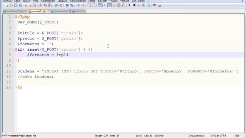The height and width of the screenshot is (138, 246).
Task: Place the cursor after 'impli' on line 8
Action: pos(68,55)
